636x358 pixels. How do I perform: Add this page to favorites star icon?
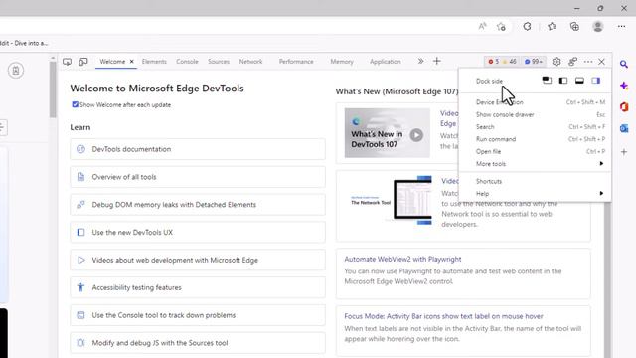[x=501, y=27]
